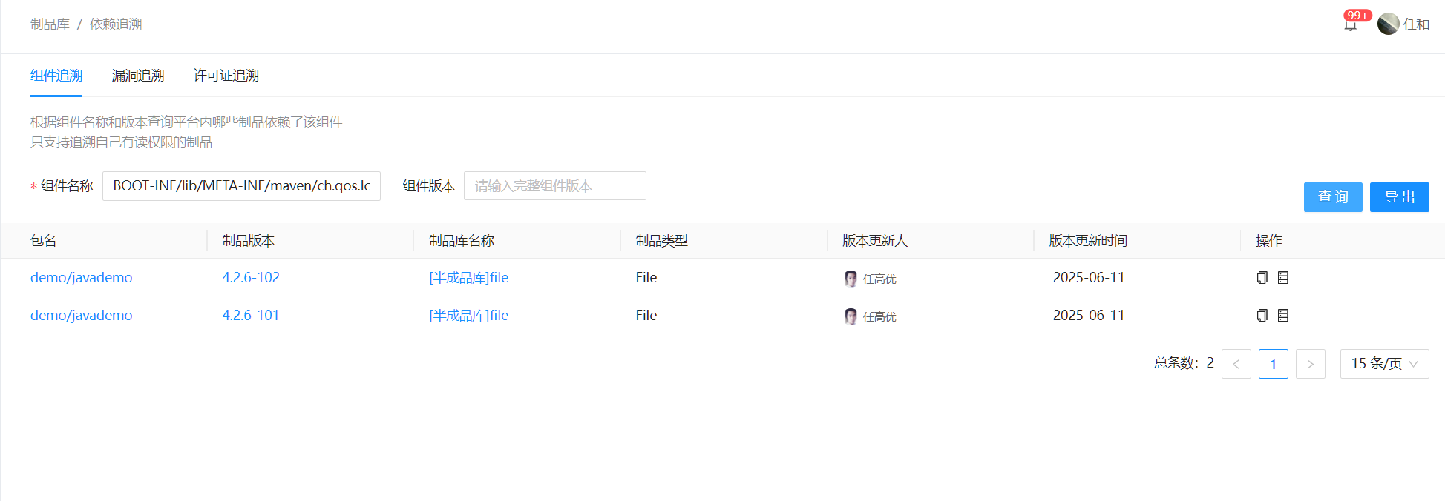Screen dimensions: 1445x501
Task: Click the 制品库 breadcrumb link
Action: (x=50, y=24)
